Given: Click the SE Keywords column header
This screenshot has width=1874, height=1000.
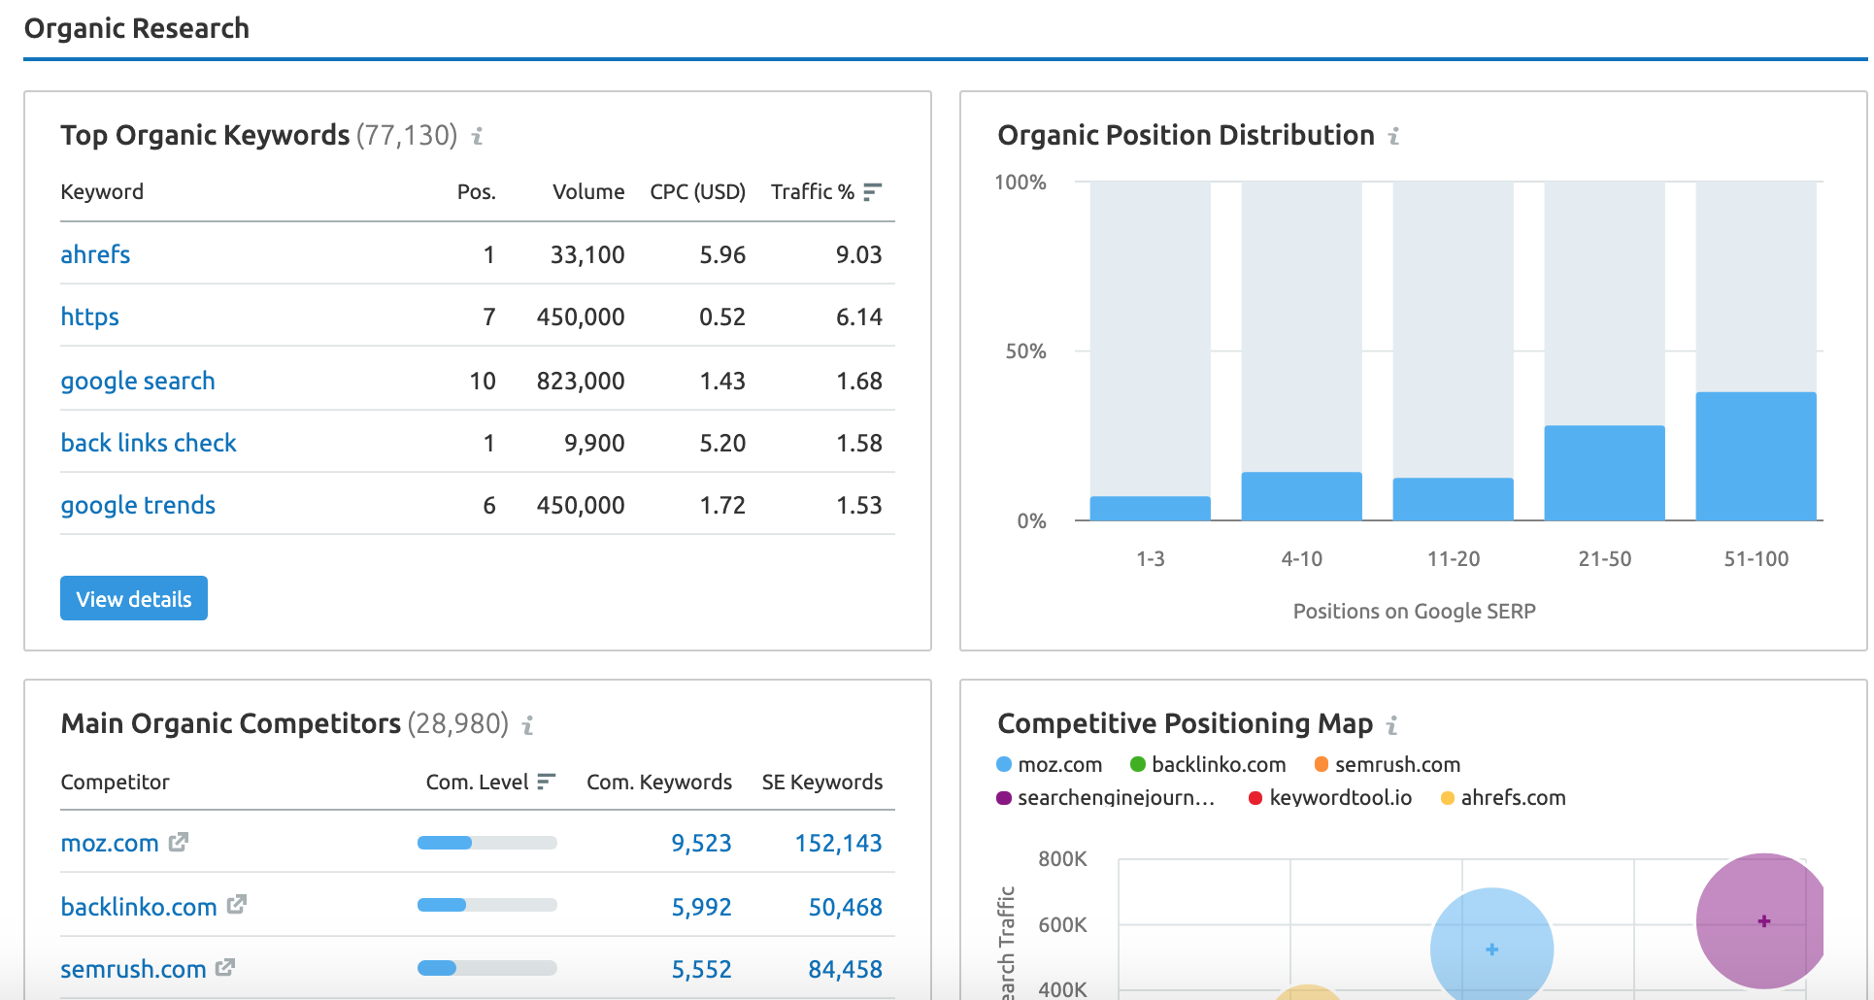Looking at the screenshot, I should (822, 783).
